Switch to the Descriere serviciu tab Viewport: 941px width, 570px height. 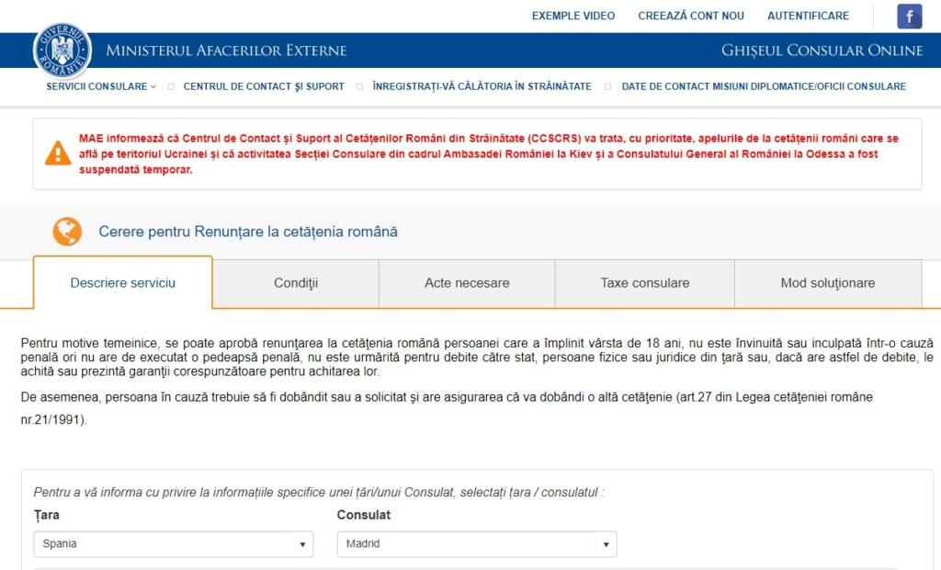tap(123, 283)
